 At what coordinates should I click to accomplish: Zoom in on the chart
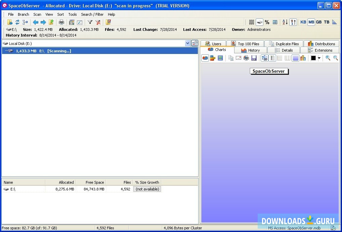328,58
